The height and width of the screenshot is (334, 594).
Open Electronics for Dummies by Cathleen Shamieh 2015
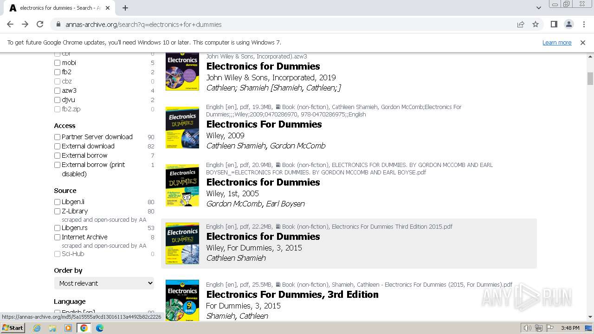(x=263, y=237)
